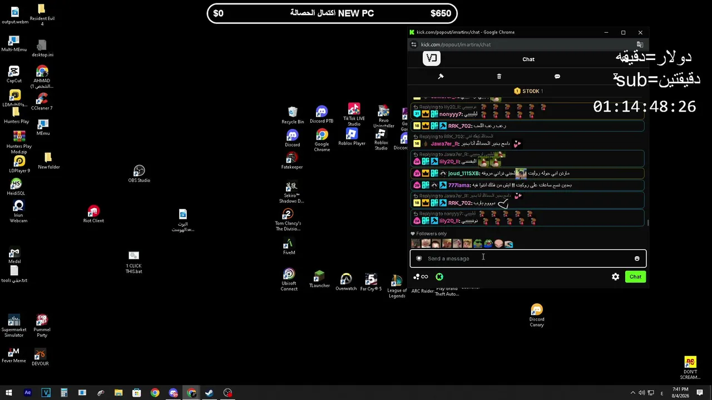Click the STOOK 1 pinned banner
The image size is (712, 400).
click(x=528, y=91)
